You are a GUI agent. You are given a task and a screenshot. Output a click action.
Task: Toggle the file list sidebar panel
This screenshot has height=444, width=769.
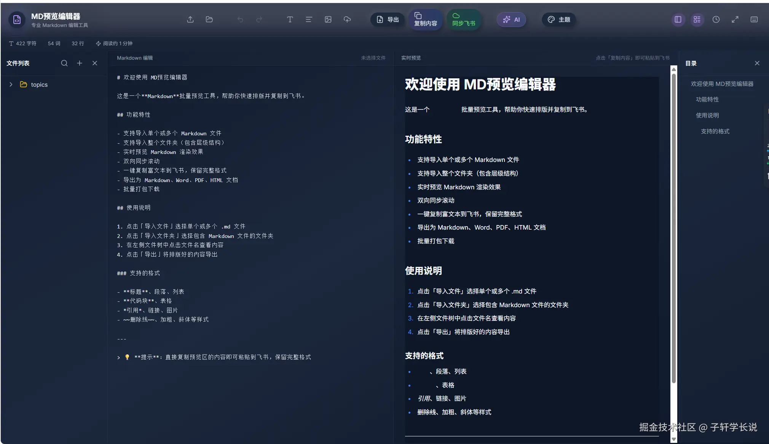click(x=678, y=19)
